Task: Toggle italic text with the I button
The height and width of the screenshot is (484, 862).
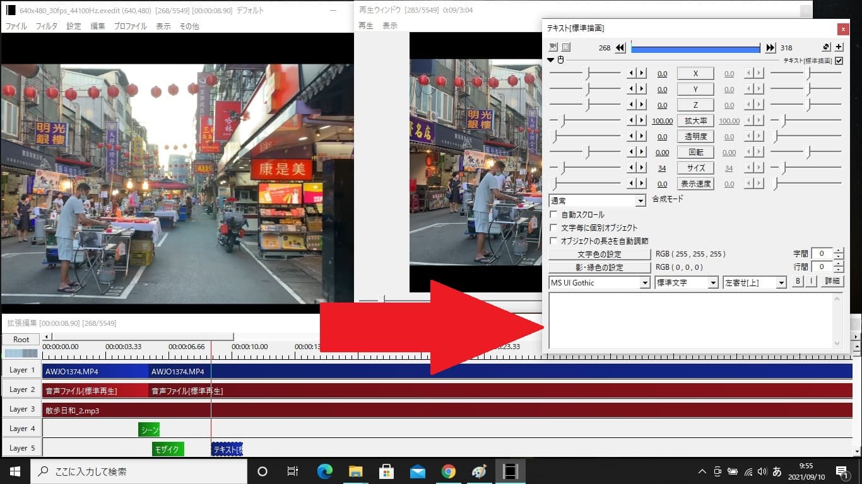Action: coord(812,282)
